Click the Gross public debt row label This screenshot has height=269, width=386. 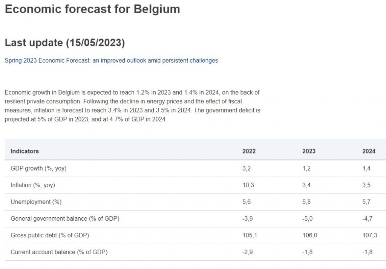[50, 235]
